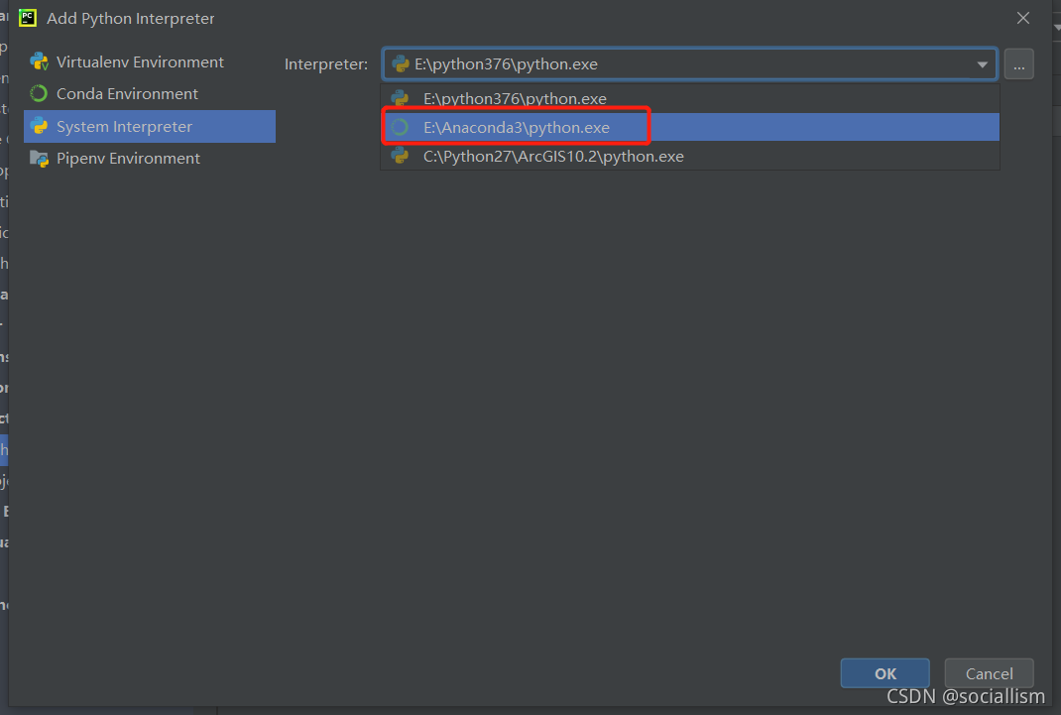The width and height of the screenshot is (1061, 715).
Task: Confirm with the OK button
Action: 885,673
